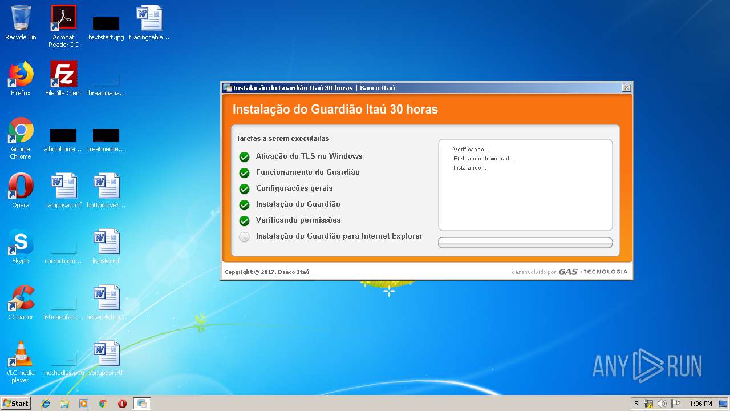Open CCleaner desktop shortcut
The image size is (730, 411).
click(21, 303)
